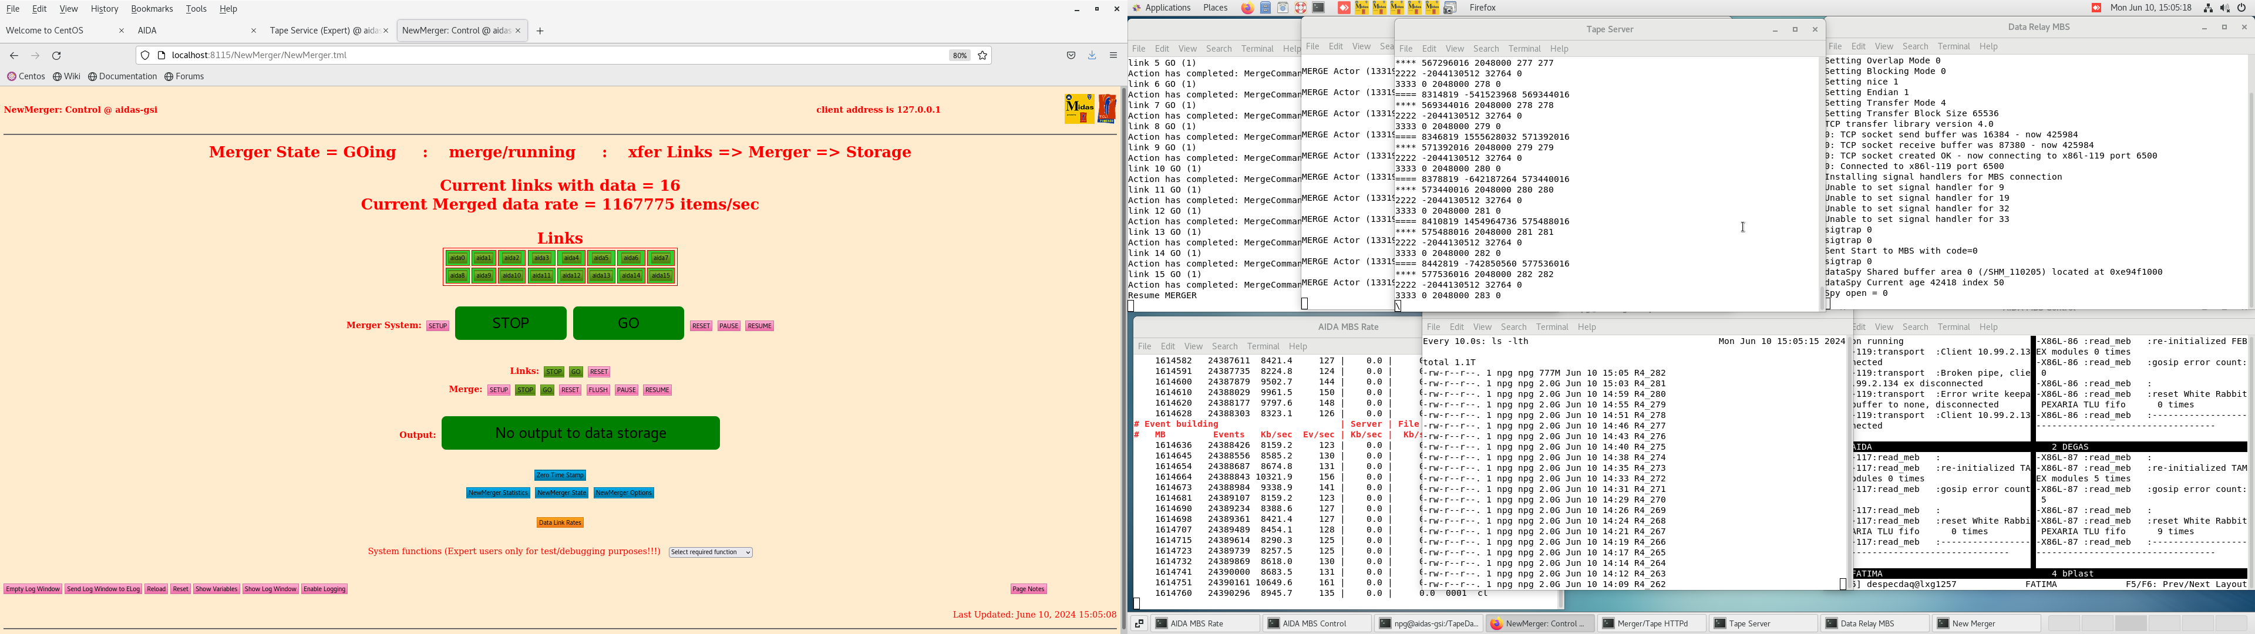Save page to Pocket icon
The image size is (2255, 634).
point(1071,55)
